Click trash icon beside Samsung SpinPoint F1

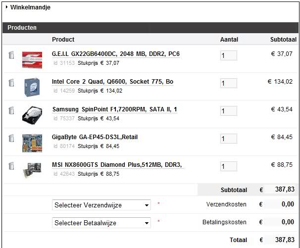[11, 110]
